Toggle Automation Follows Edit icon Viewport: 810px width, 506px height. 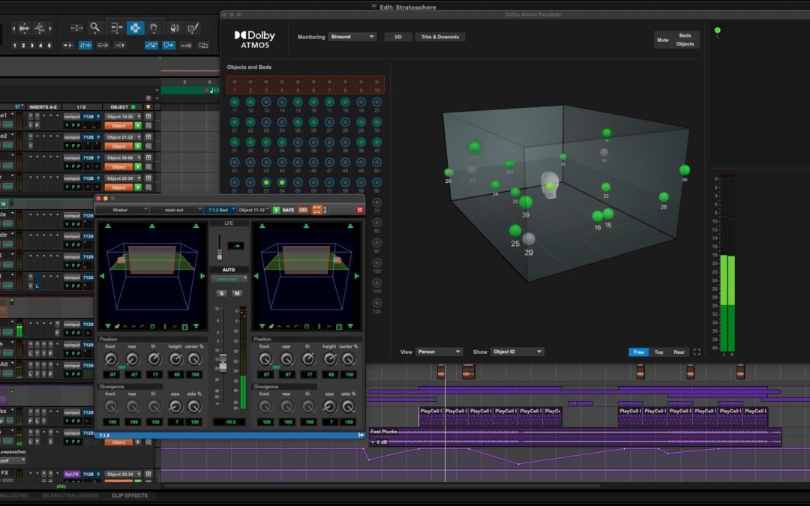pyautogui.click(x=151, y=46)
